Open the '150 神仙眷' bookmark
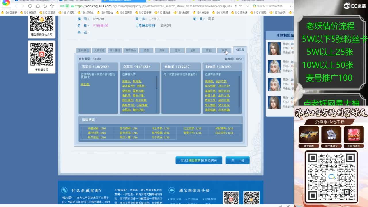Image resolution: width=368 pixels, height=207 pixels. coord(201,13)
